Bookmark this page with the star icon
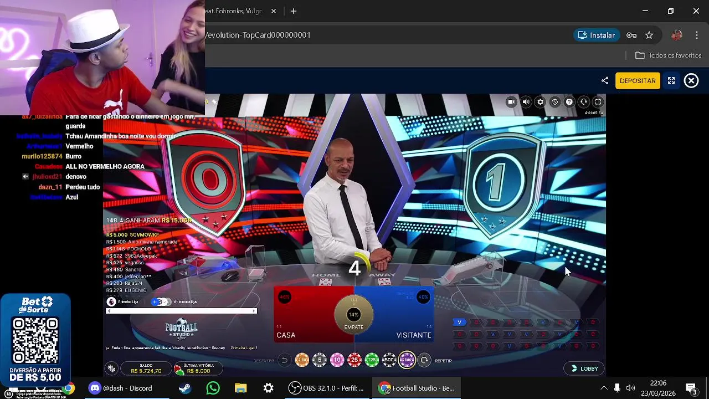709x399 pixels. [x=649, y=35]
